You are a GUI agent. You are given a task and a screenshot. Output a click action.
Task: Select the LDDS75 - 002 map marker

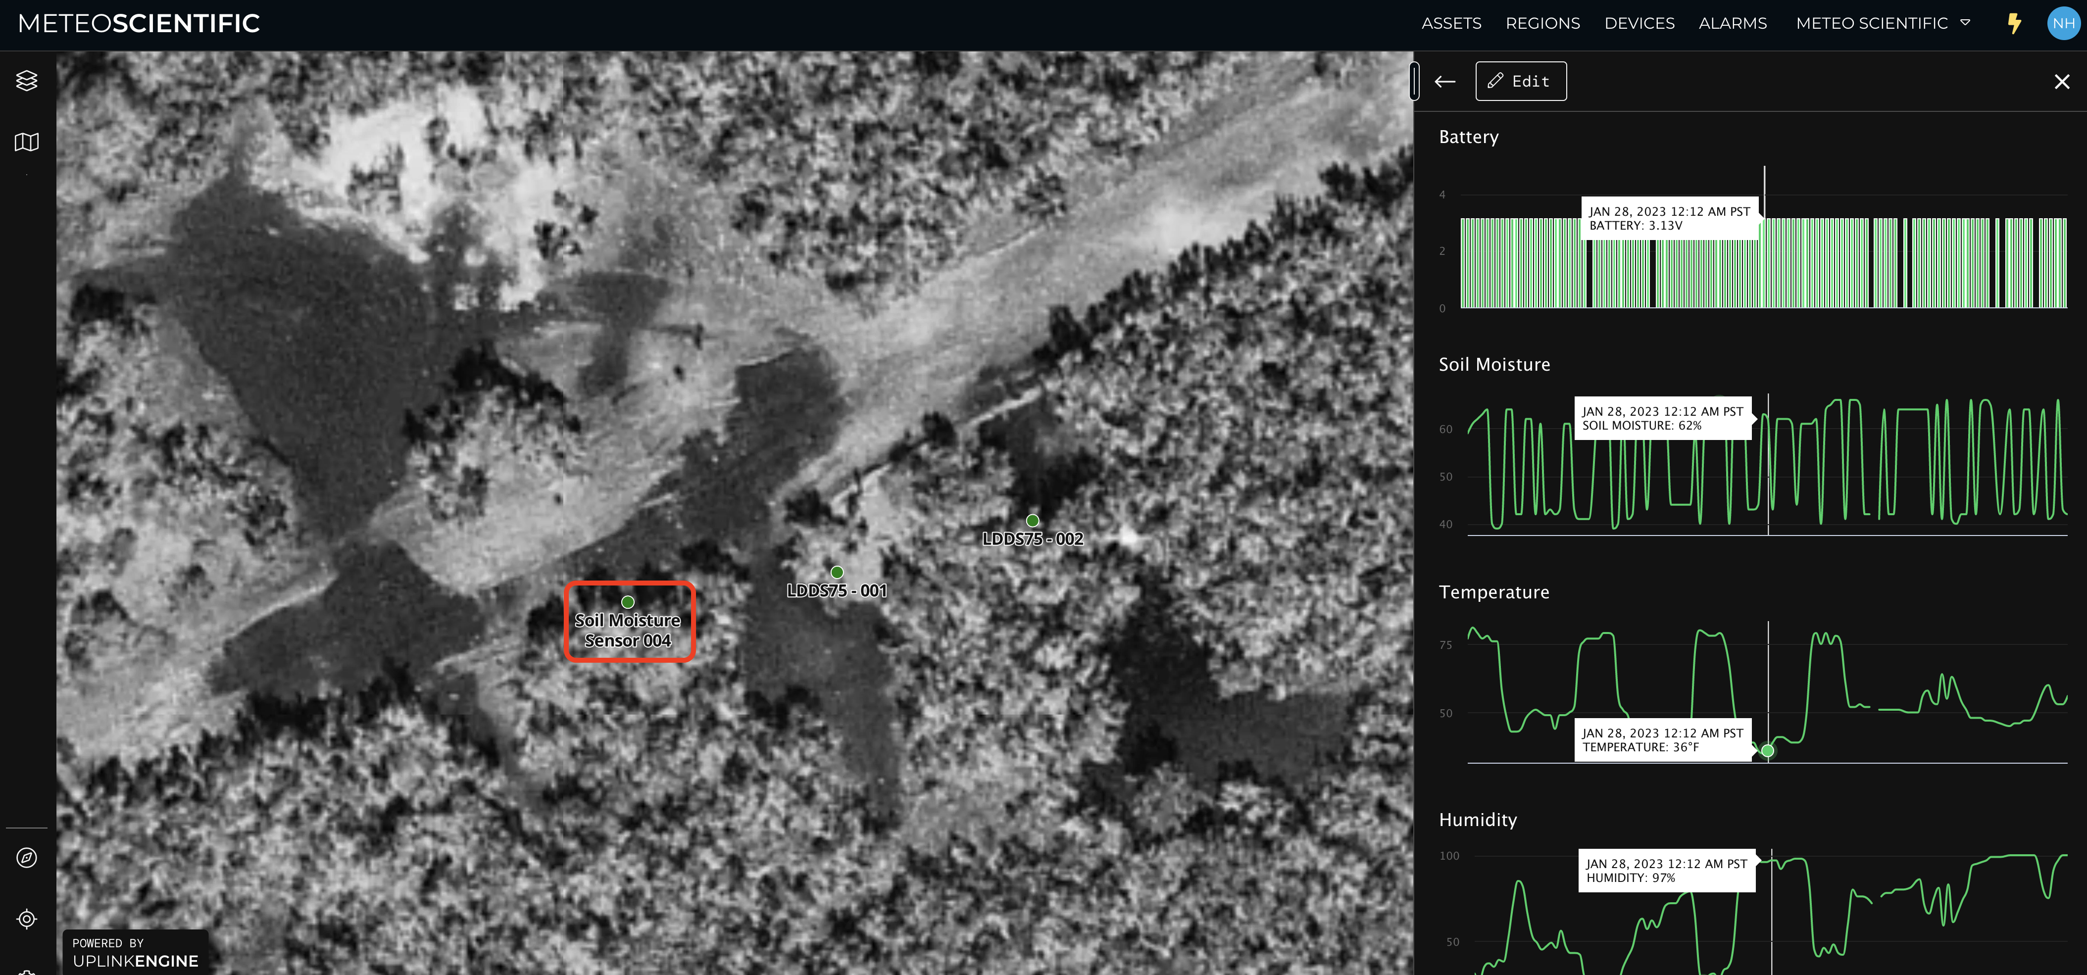click(x=1032, y=521)
